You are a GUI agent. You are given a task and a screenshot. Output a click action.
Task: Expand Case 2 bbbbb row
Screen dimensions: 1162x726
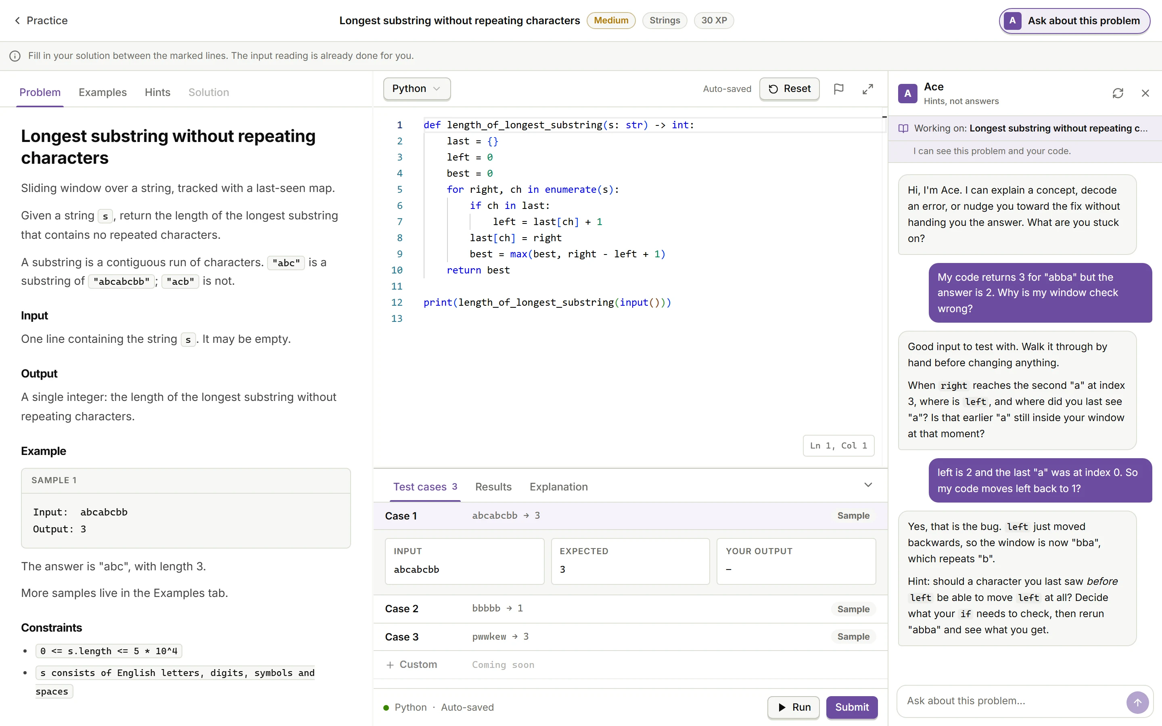pyautogui.click(x=631, y=609)
